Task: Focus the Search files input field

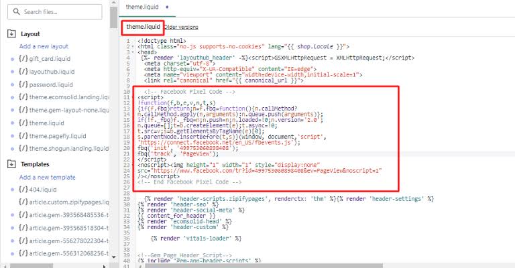Action: tap(55, 12)
